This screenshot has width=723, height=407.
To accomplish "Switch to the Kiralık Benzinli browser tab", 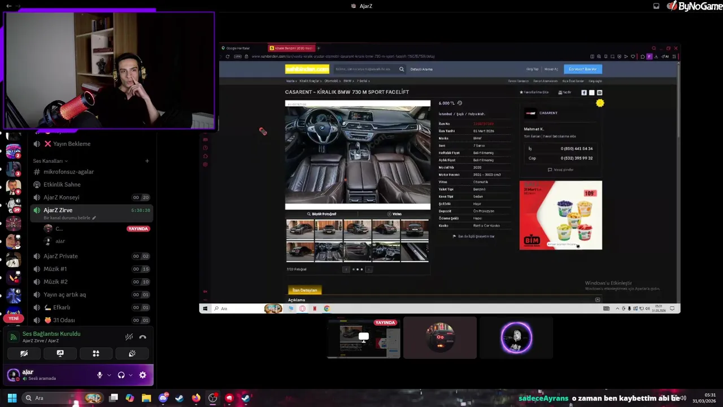I will pos(290,48).
